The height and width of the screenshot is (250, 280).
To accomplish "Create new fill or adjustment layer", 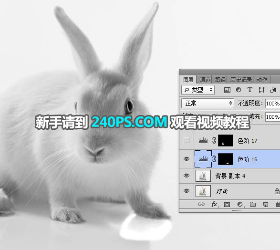I will click(x=240, y=205).
